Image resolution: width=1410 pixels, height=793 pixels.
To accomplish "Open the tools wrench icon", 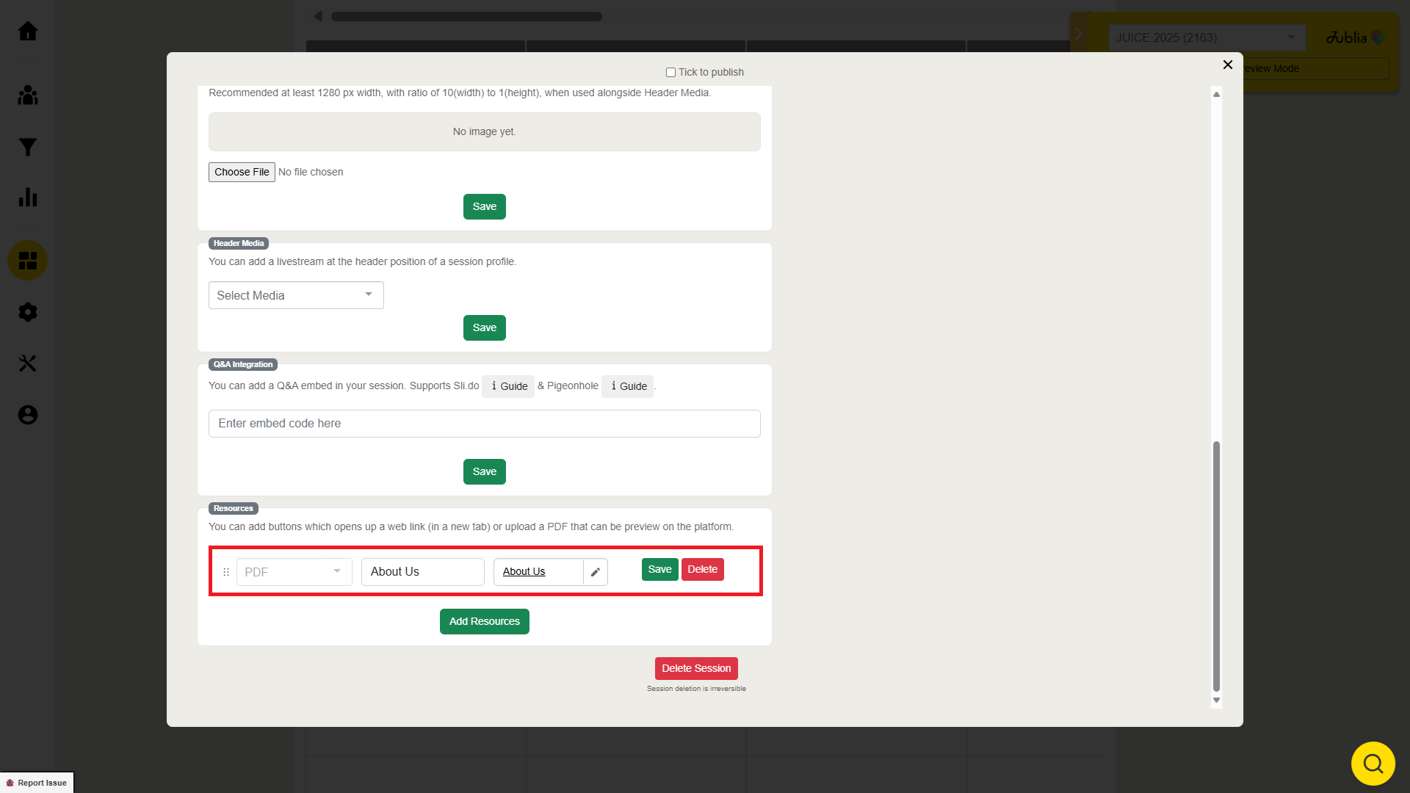I will click(x=28, y=363).
